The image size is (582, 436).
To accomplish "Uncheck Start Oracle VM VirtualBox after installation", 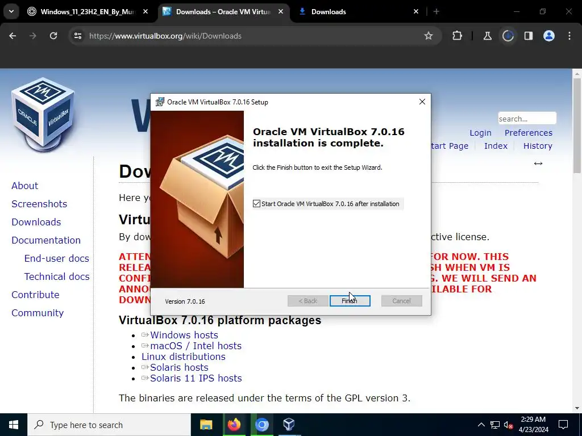I will (256, 204).
